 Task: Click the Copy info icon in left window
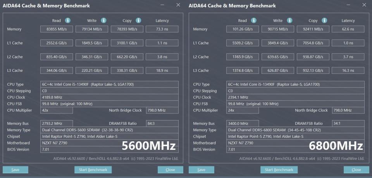click(x=138, y=20)
